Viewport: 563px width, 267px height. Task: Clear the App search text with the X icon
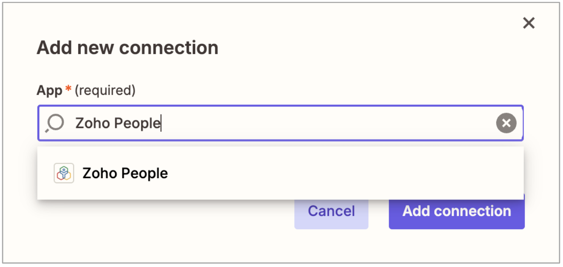coord(506,123)
